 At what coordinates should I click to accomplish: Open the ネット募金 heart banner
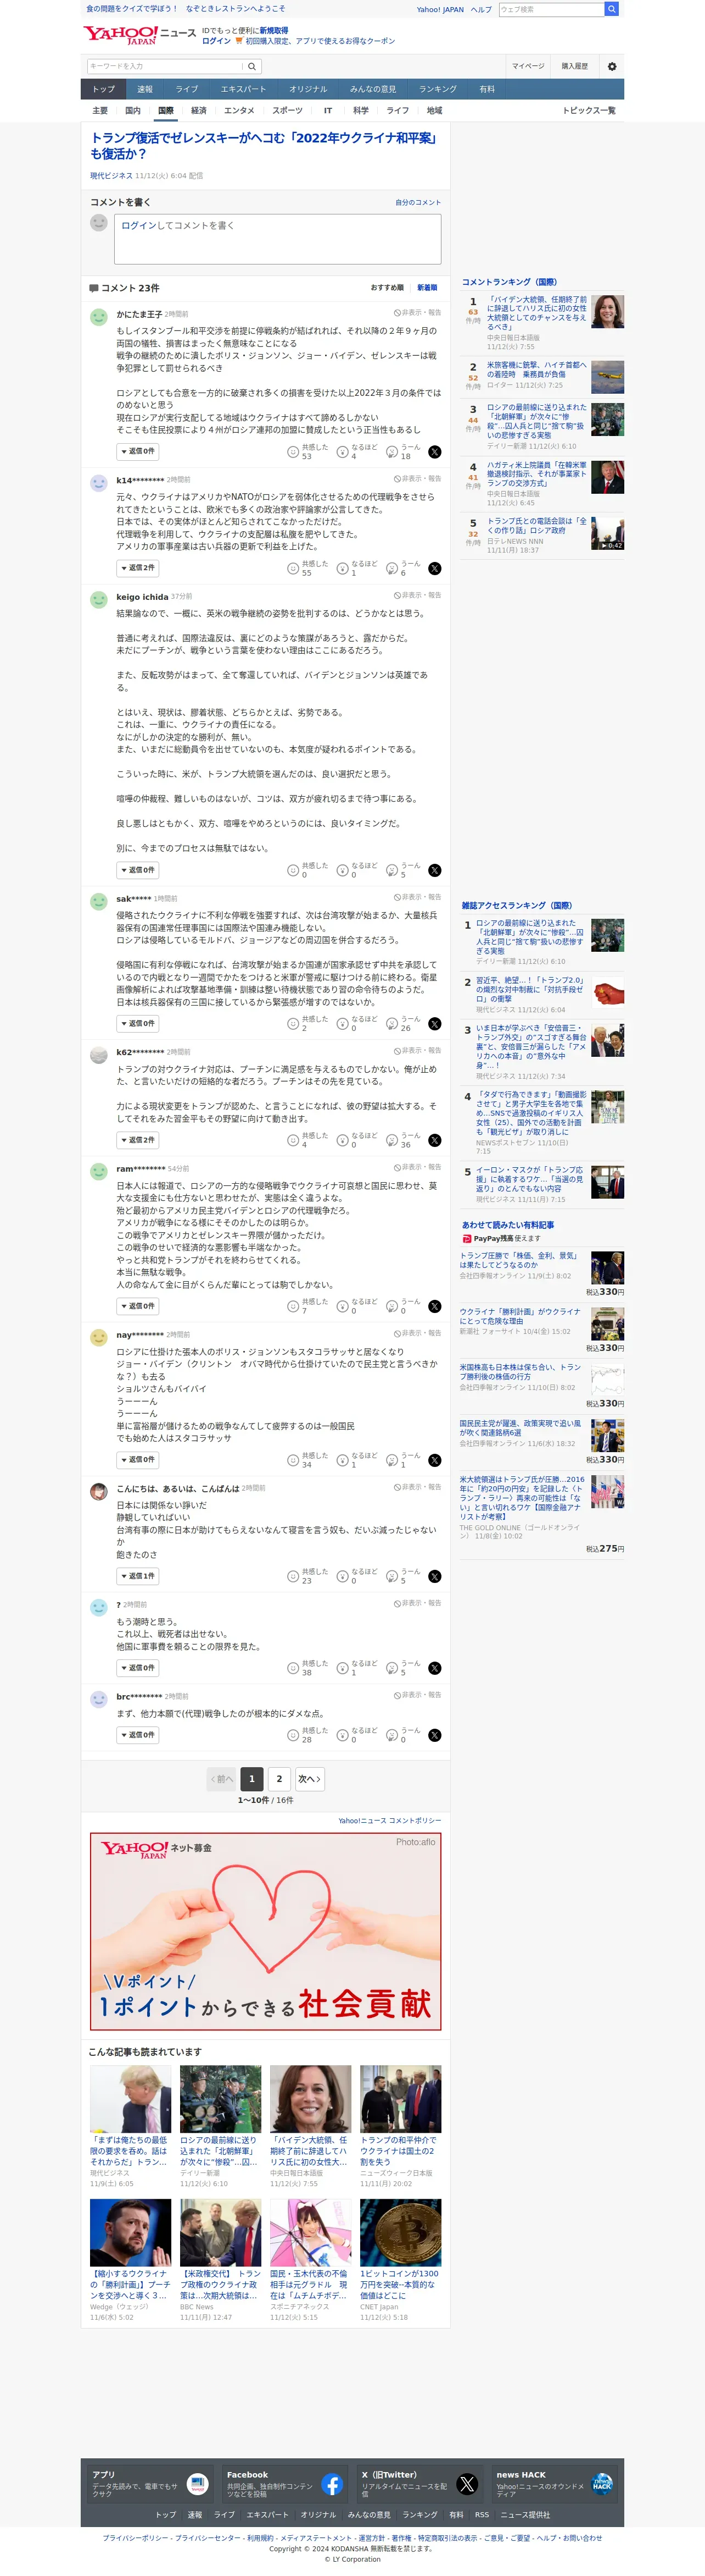click(266, 1932)
